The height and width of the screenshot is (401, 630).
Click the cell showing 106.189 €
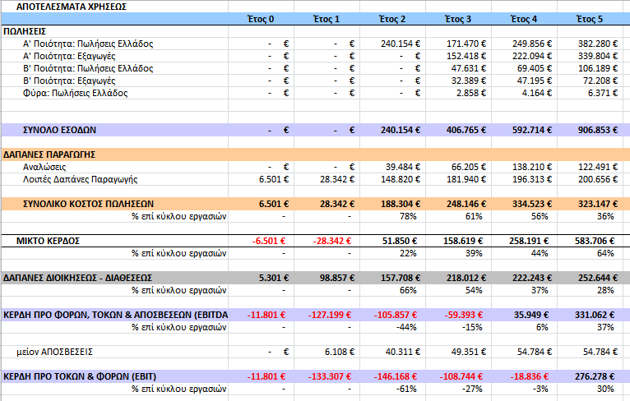(x=598, y=68)
